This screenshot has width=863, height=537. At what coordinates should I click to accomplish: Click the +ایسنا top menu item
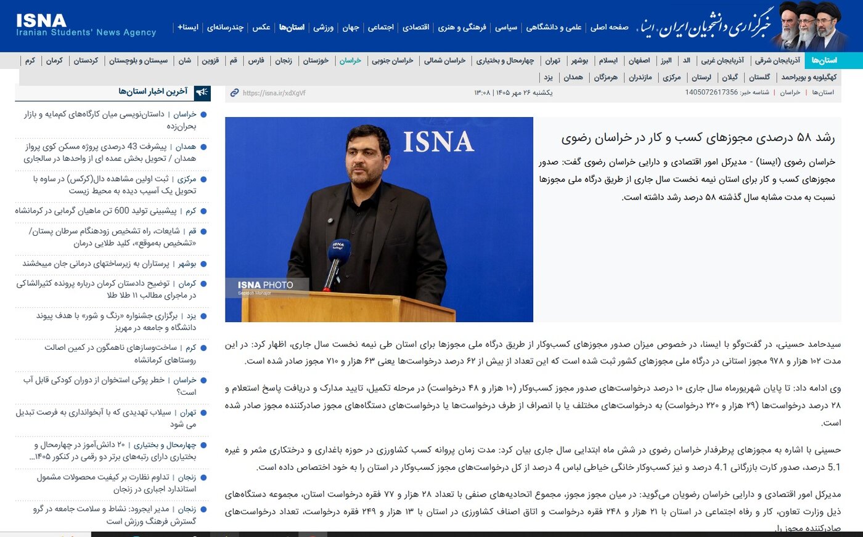pos(188,27)
